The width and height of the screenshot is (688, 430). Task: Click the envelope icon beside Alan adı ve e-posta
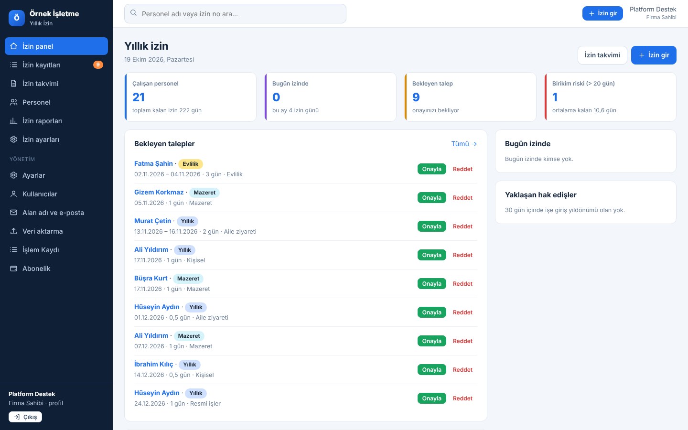pos(14,213)
